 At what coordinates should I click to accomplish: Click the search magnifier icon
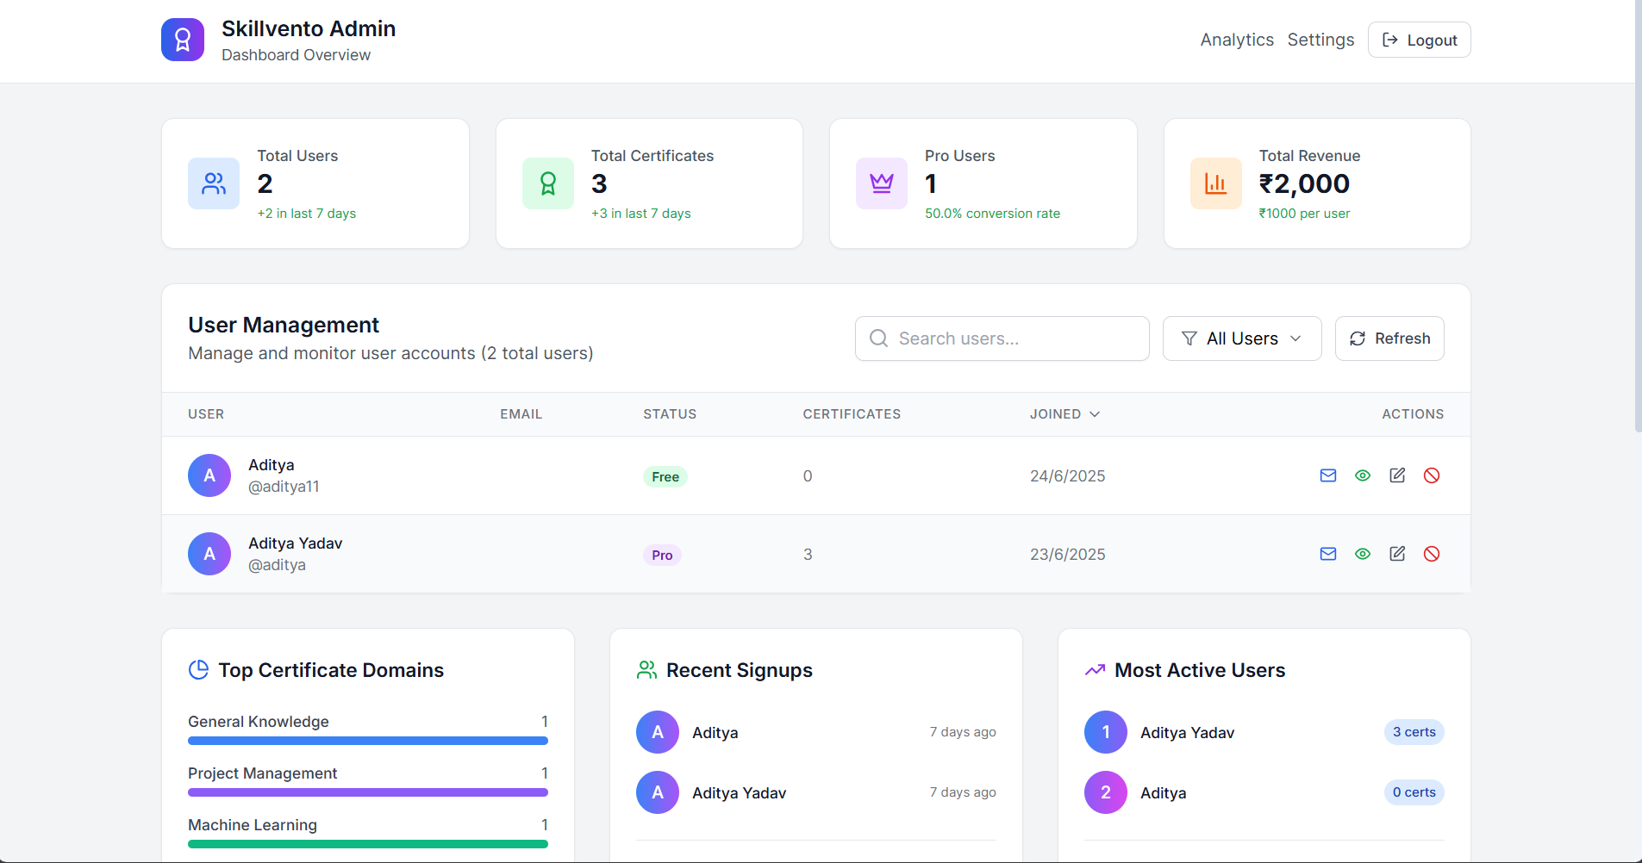coord(878,338)
